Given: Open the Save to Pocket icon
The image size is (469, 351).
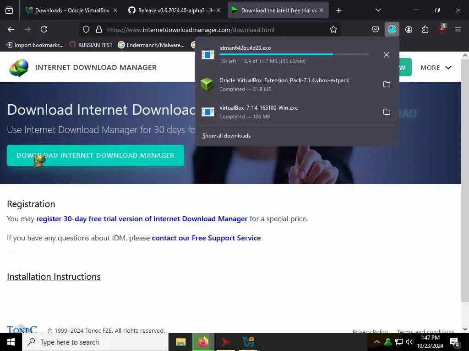Looking at the screenshot, I should (x=376, y=29).
